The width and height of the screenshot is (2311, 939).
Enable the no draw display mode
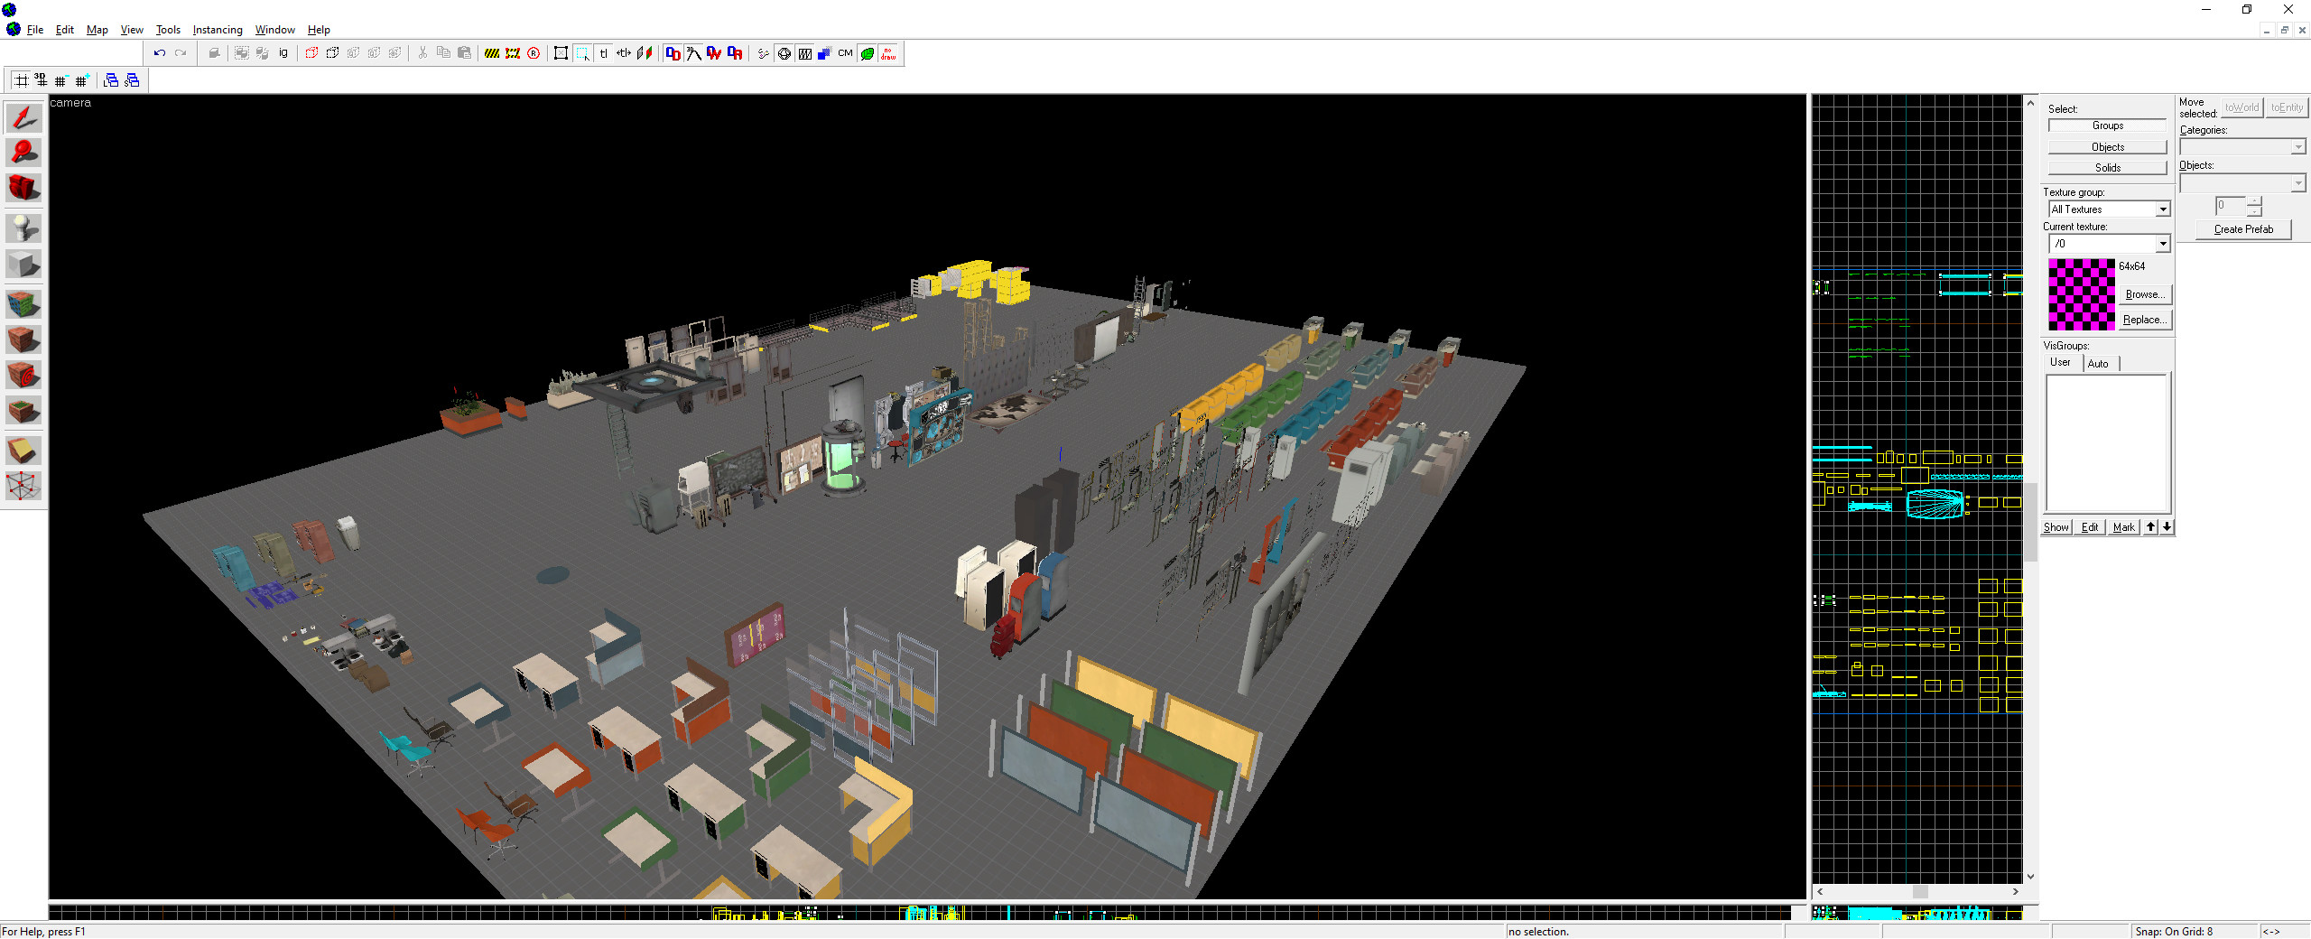(x=886, y=53)
